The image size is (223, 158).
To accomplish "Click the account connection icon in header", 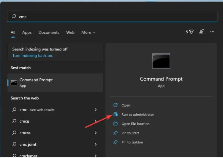I will click(x=202, y=32).
